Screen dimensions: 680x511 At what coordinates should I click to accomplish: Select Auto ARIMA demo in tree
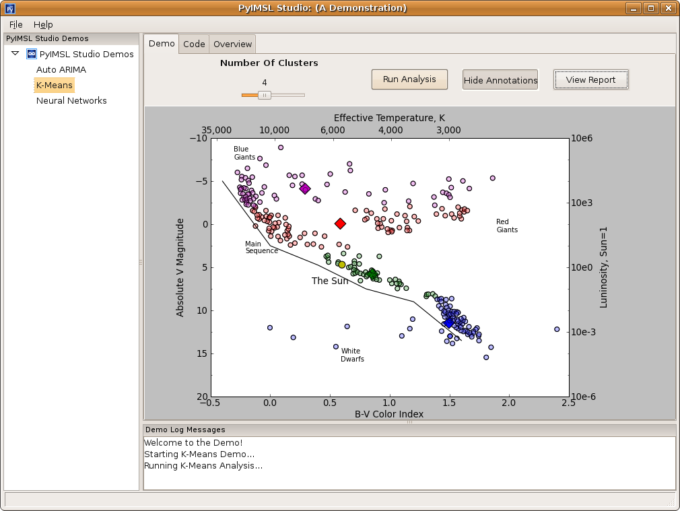[61, 69]
